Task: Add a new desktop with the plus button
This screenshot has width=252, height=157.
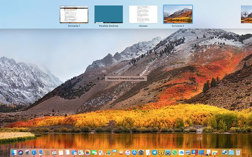Action: [x=245, y=14]
